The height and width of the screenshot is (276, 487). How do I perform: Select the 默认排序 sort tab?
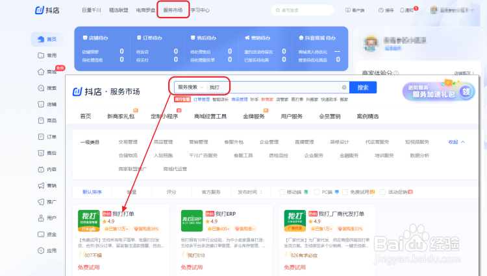click(92, 192)
